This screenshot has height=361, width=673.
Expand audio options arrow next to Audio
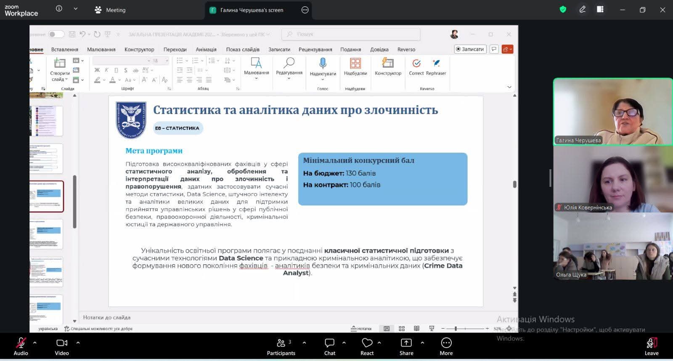(x=35, y=343)
